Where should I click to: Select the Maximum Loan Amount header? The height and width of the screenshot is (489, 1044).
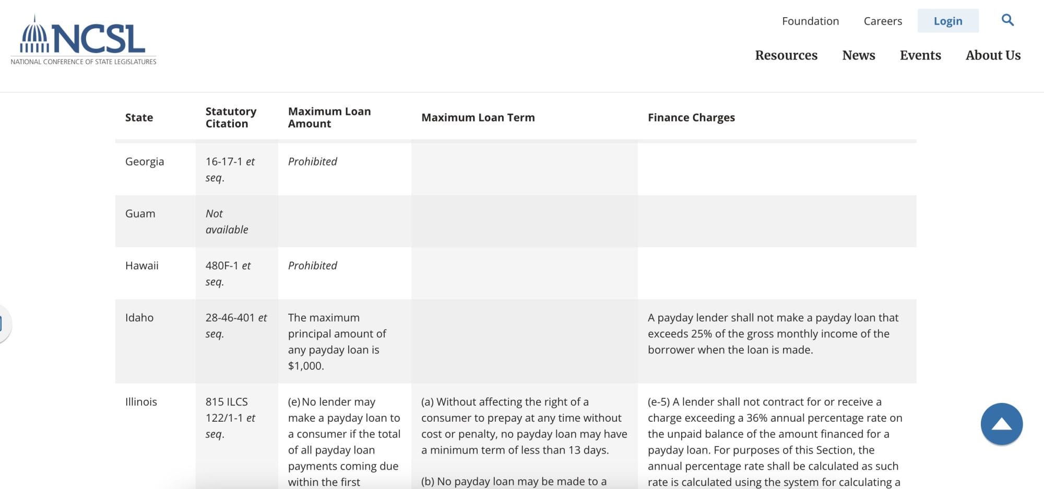(x=329, y=117)
